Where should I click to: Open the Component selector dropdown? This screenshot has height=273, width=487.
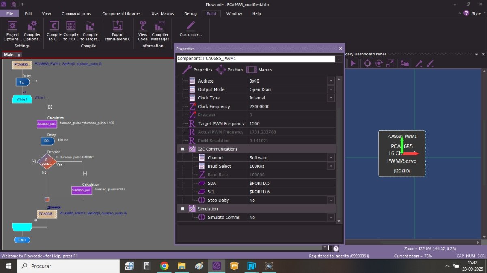pyautogui.click(x=338, y=59)
